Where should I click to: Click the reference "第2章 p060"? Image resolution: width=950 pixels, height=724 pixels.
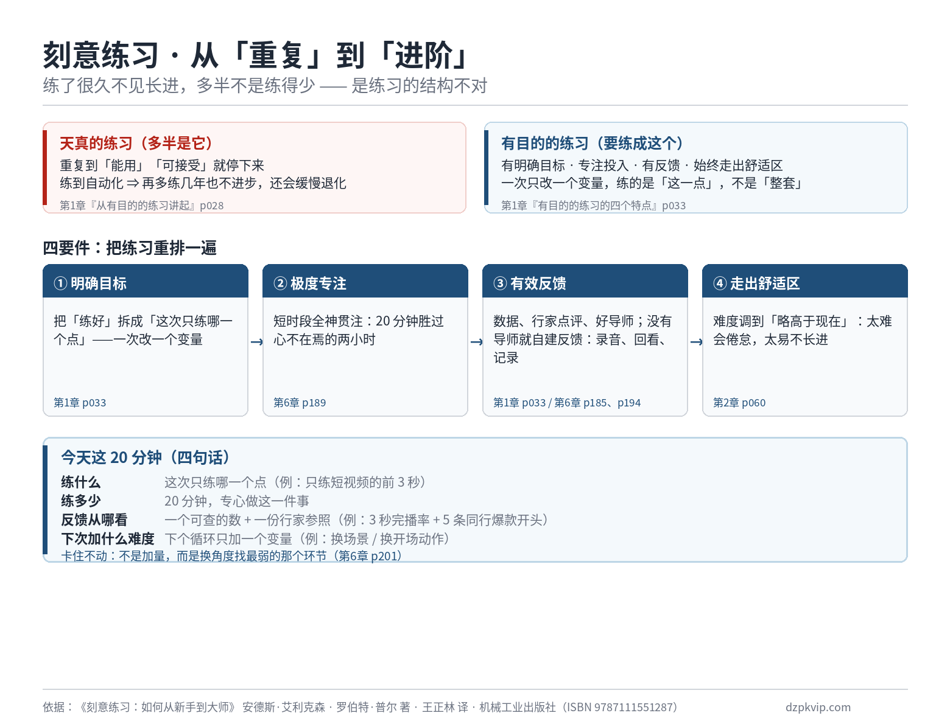tap(739, 403)
